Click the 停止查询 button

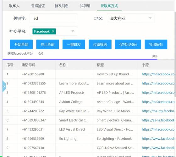47,44
